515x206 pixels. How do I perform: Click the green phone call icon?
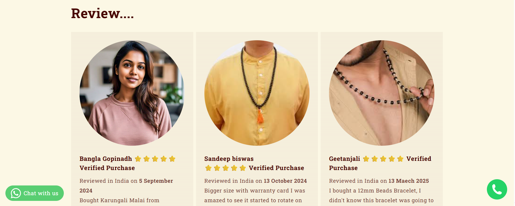pos(497,189)
